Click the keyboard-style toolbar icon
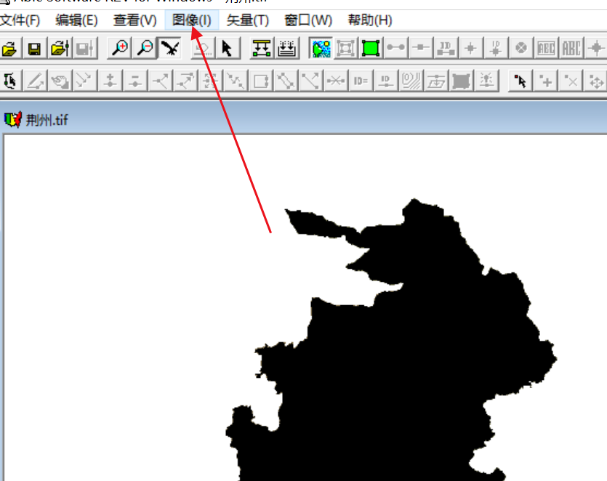 [287, 49]
